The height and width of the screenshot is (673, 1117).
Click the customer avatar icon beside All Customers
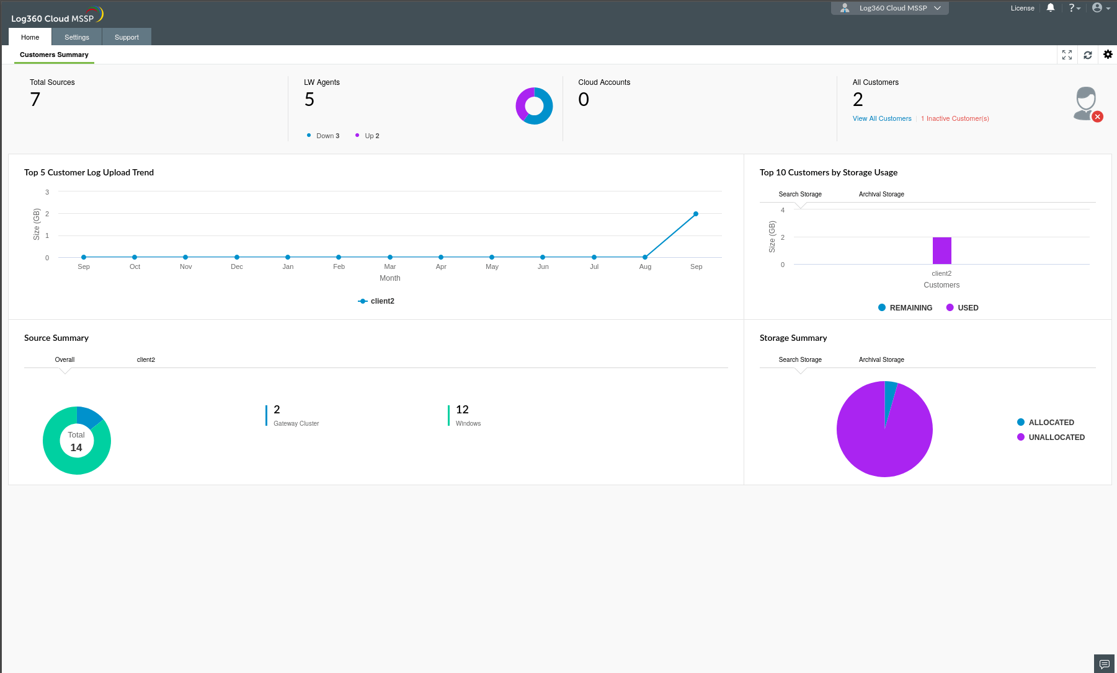tap(1085, 102)
